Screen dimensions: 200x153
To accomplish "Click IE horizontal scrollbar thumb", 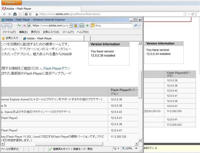I will [x=69, y=144].
